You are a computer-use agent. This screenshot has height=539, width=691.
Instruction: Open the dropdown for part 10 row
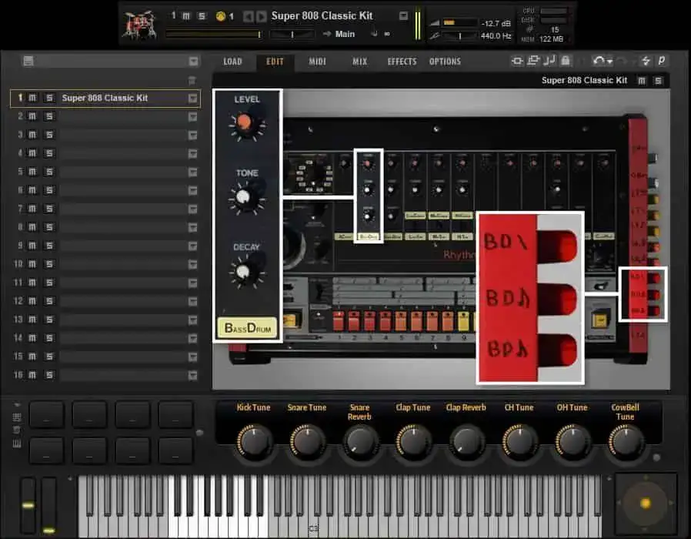(193, 264)
